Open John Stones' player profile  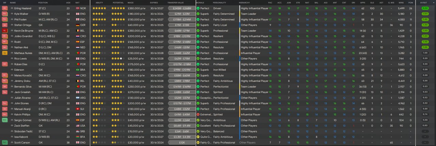tap(21, 103)
